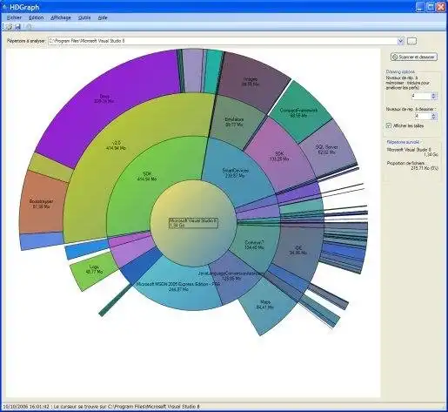Select the Emulators segment
The height and width of the screenshot is (412, 448).
tap(234, 122)
